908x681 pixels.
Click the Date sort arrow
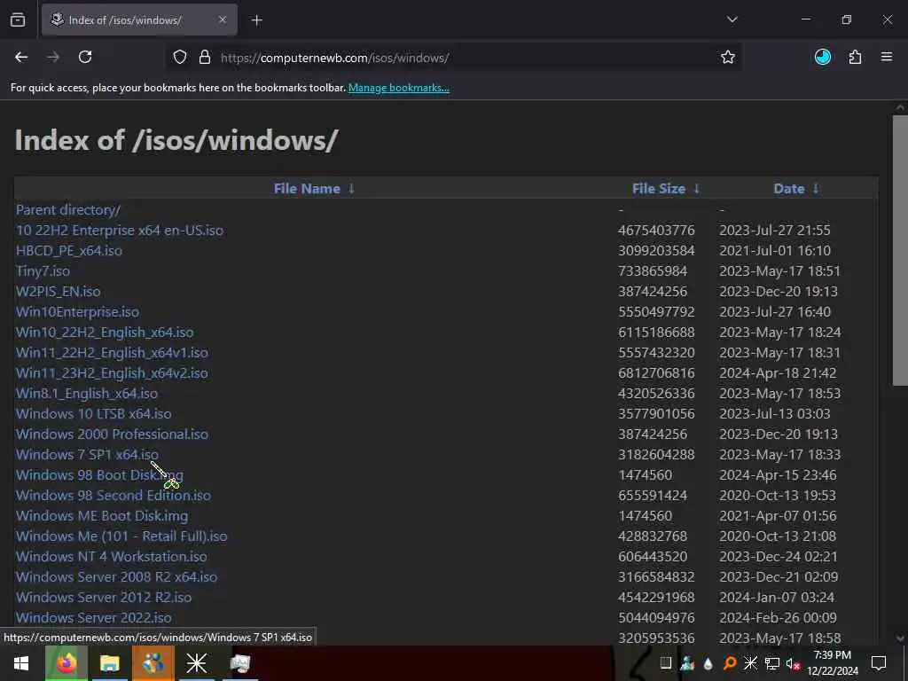(816, 188)
